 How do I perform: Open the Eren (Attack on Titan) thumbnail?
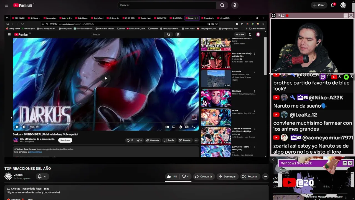tap(216, 60)
